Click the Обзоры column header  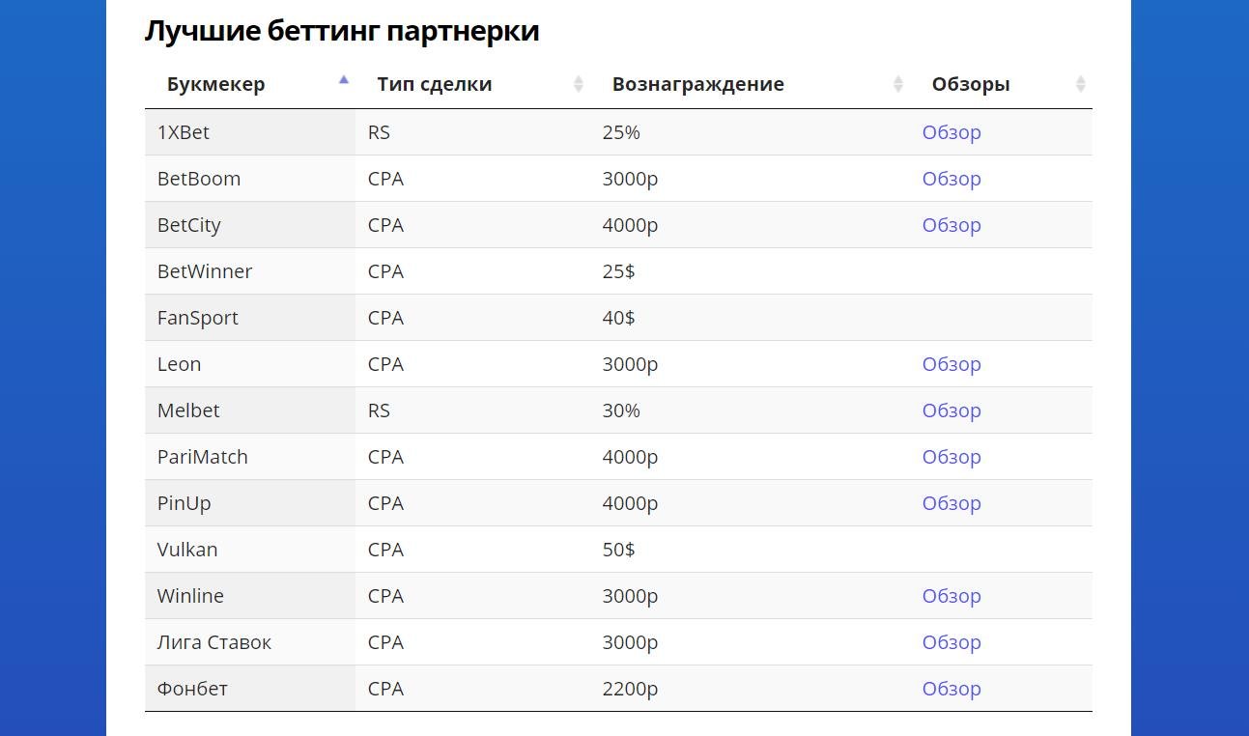pyautogui.click(x=970, y=83)
